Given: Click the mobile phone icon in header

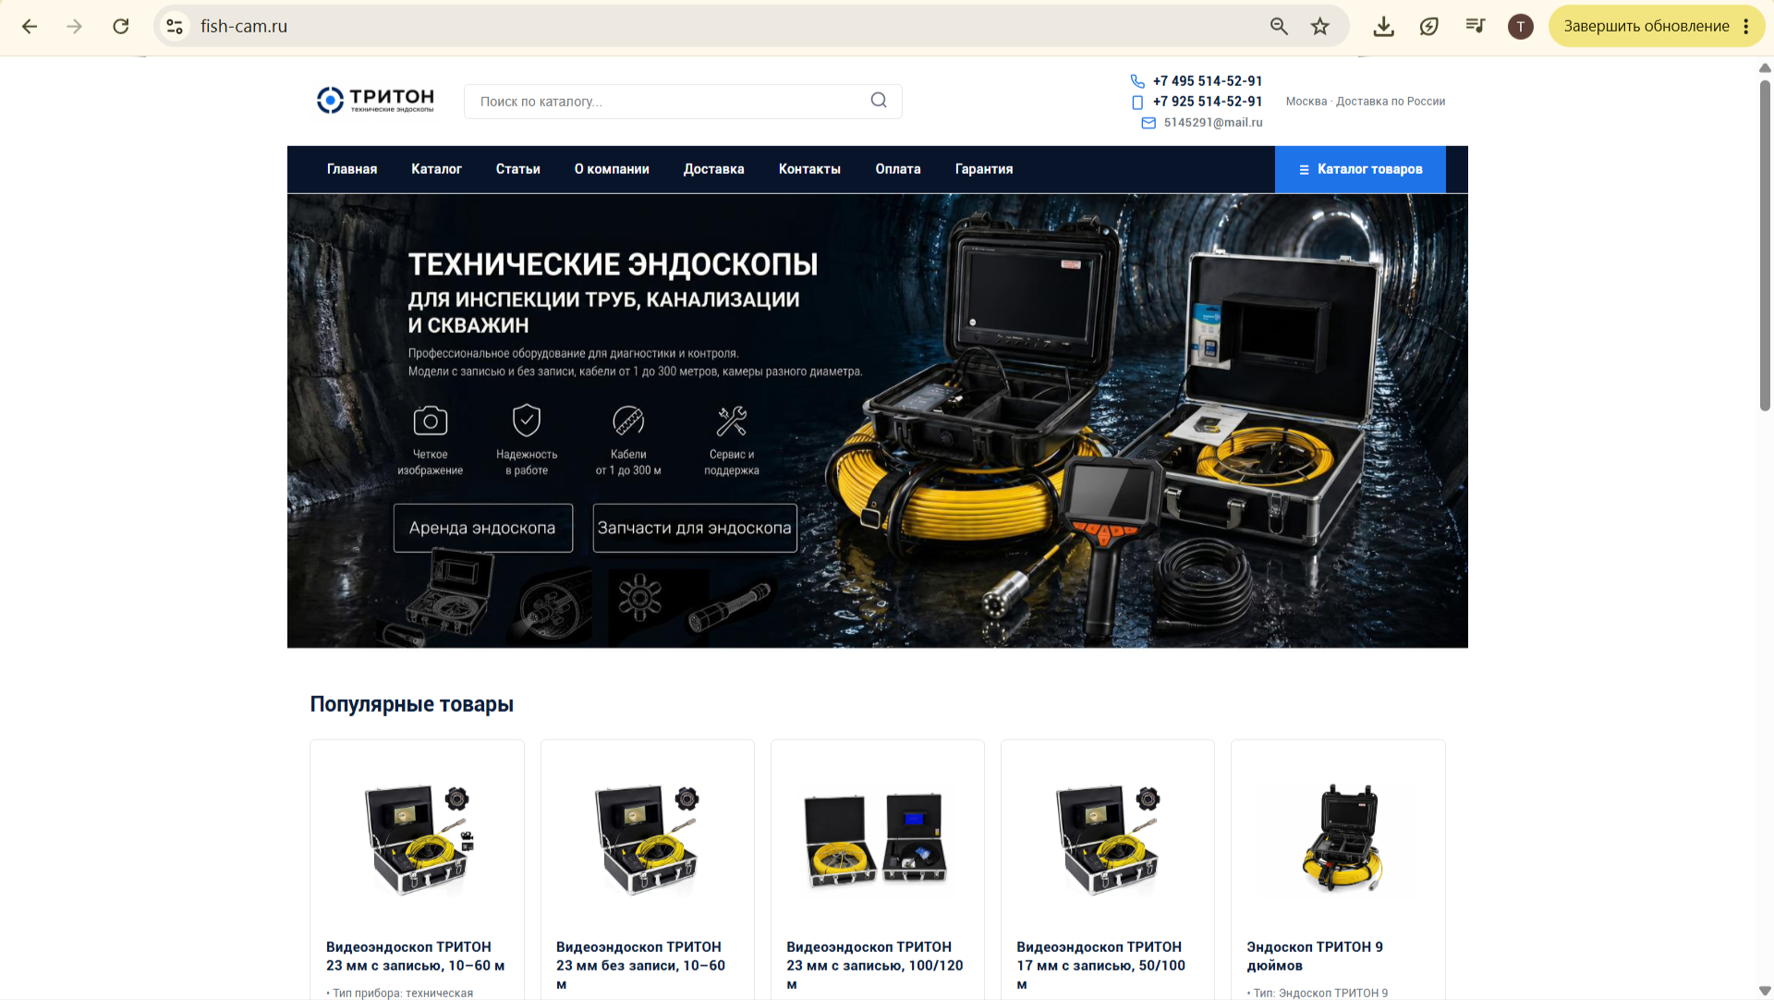Looking at the screenshot, I should (1137, 102).
